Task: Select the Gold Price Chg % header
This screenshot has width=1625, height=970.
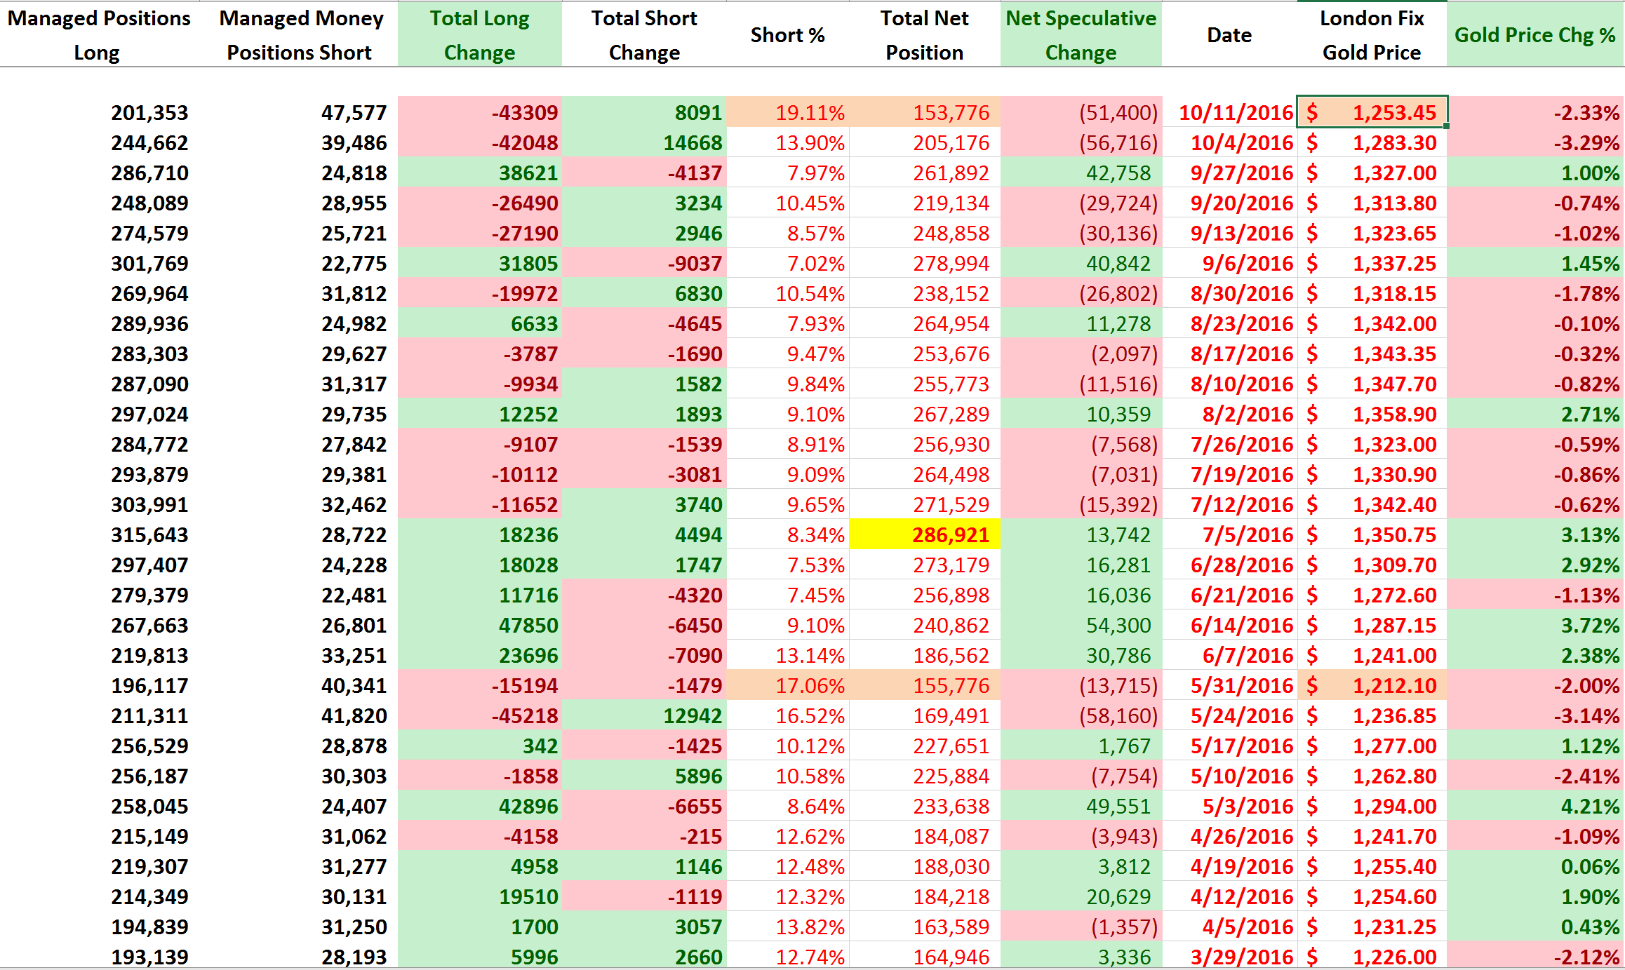Action: 1534,35
